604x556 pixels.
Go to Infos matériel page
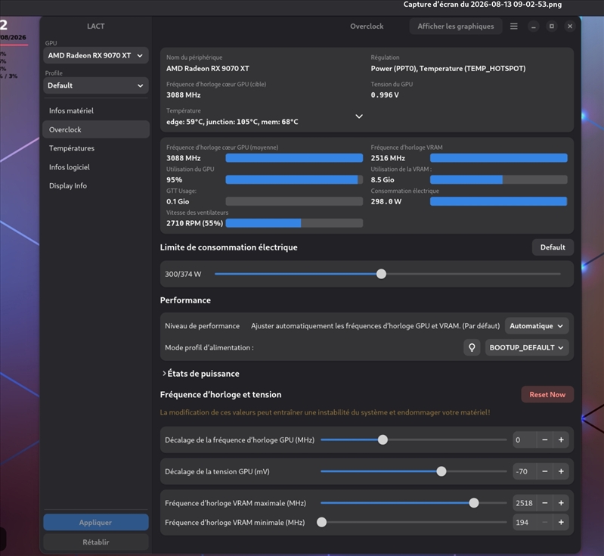click(x=95, y=110)
